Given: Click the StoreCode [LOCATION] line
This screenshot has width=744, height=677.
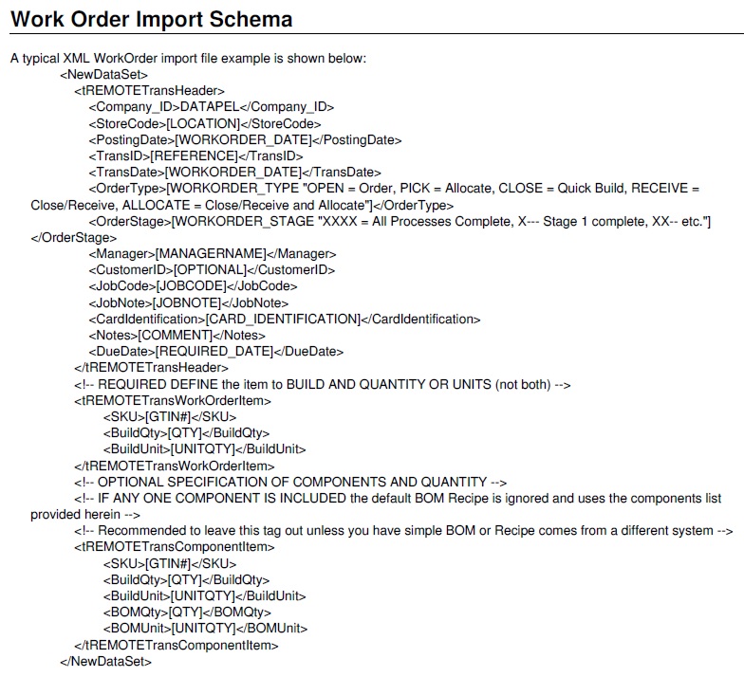Looking at the screenshot, I should click(x=205, y=123).
